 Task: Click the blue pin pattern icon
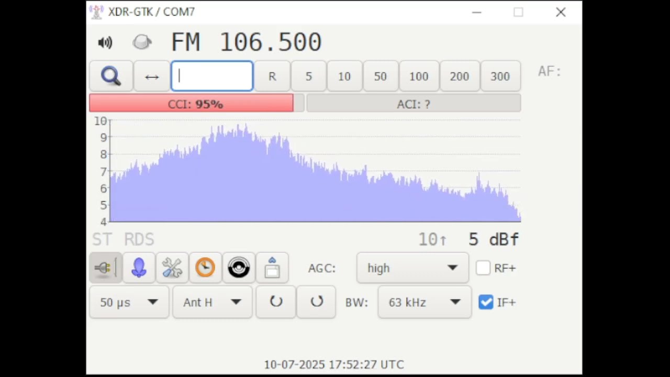(x=139, y=268)
